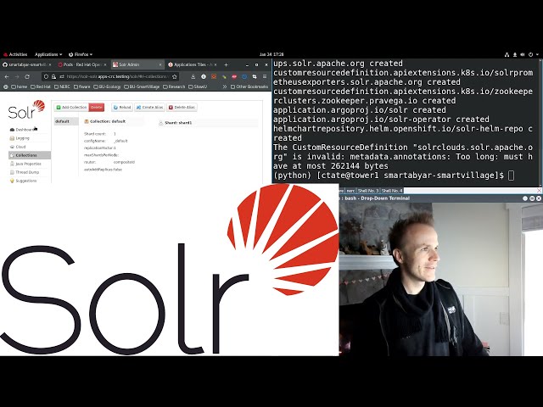543x407 pixels.
Task: Click the terminal command prompt line
Action: coord(394,176)
